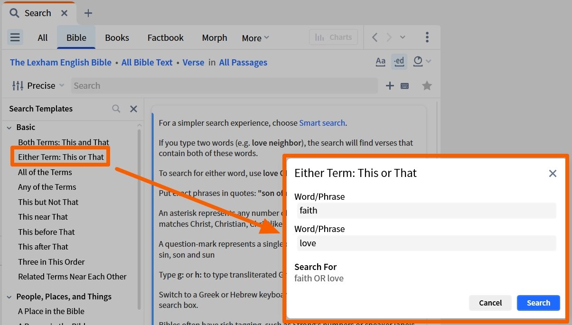Image resolution: width=572 pixels, height=325 pixels.
Task: Select Either Term: This or That template
Action: point(61,157)
